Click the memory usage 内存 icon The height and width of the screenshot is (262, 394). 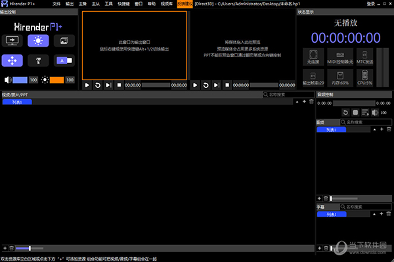click(340, 78)
